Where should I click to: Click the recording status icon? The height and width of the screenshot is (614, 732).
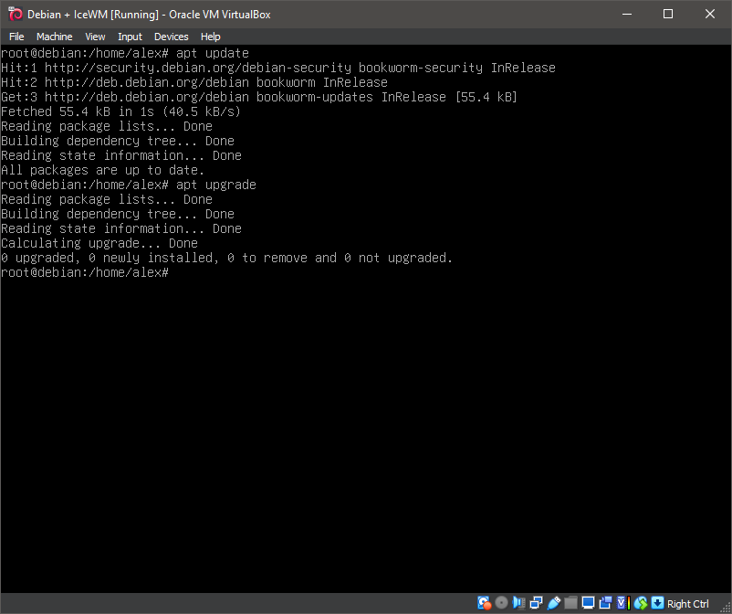pyautogui.click(x=605, y=603)
